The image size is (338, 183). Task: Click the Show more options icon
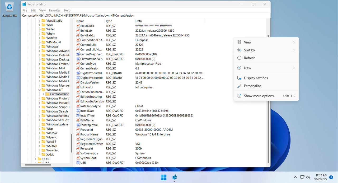[x=239, y=96]
